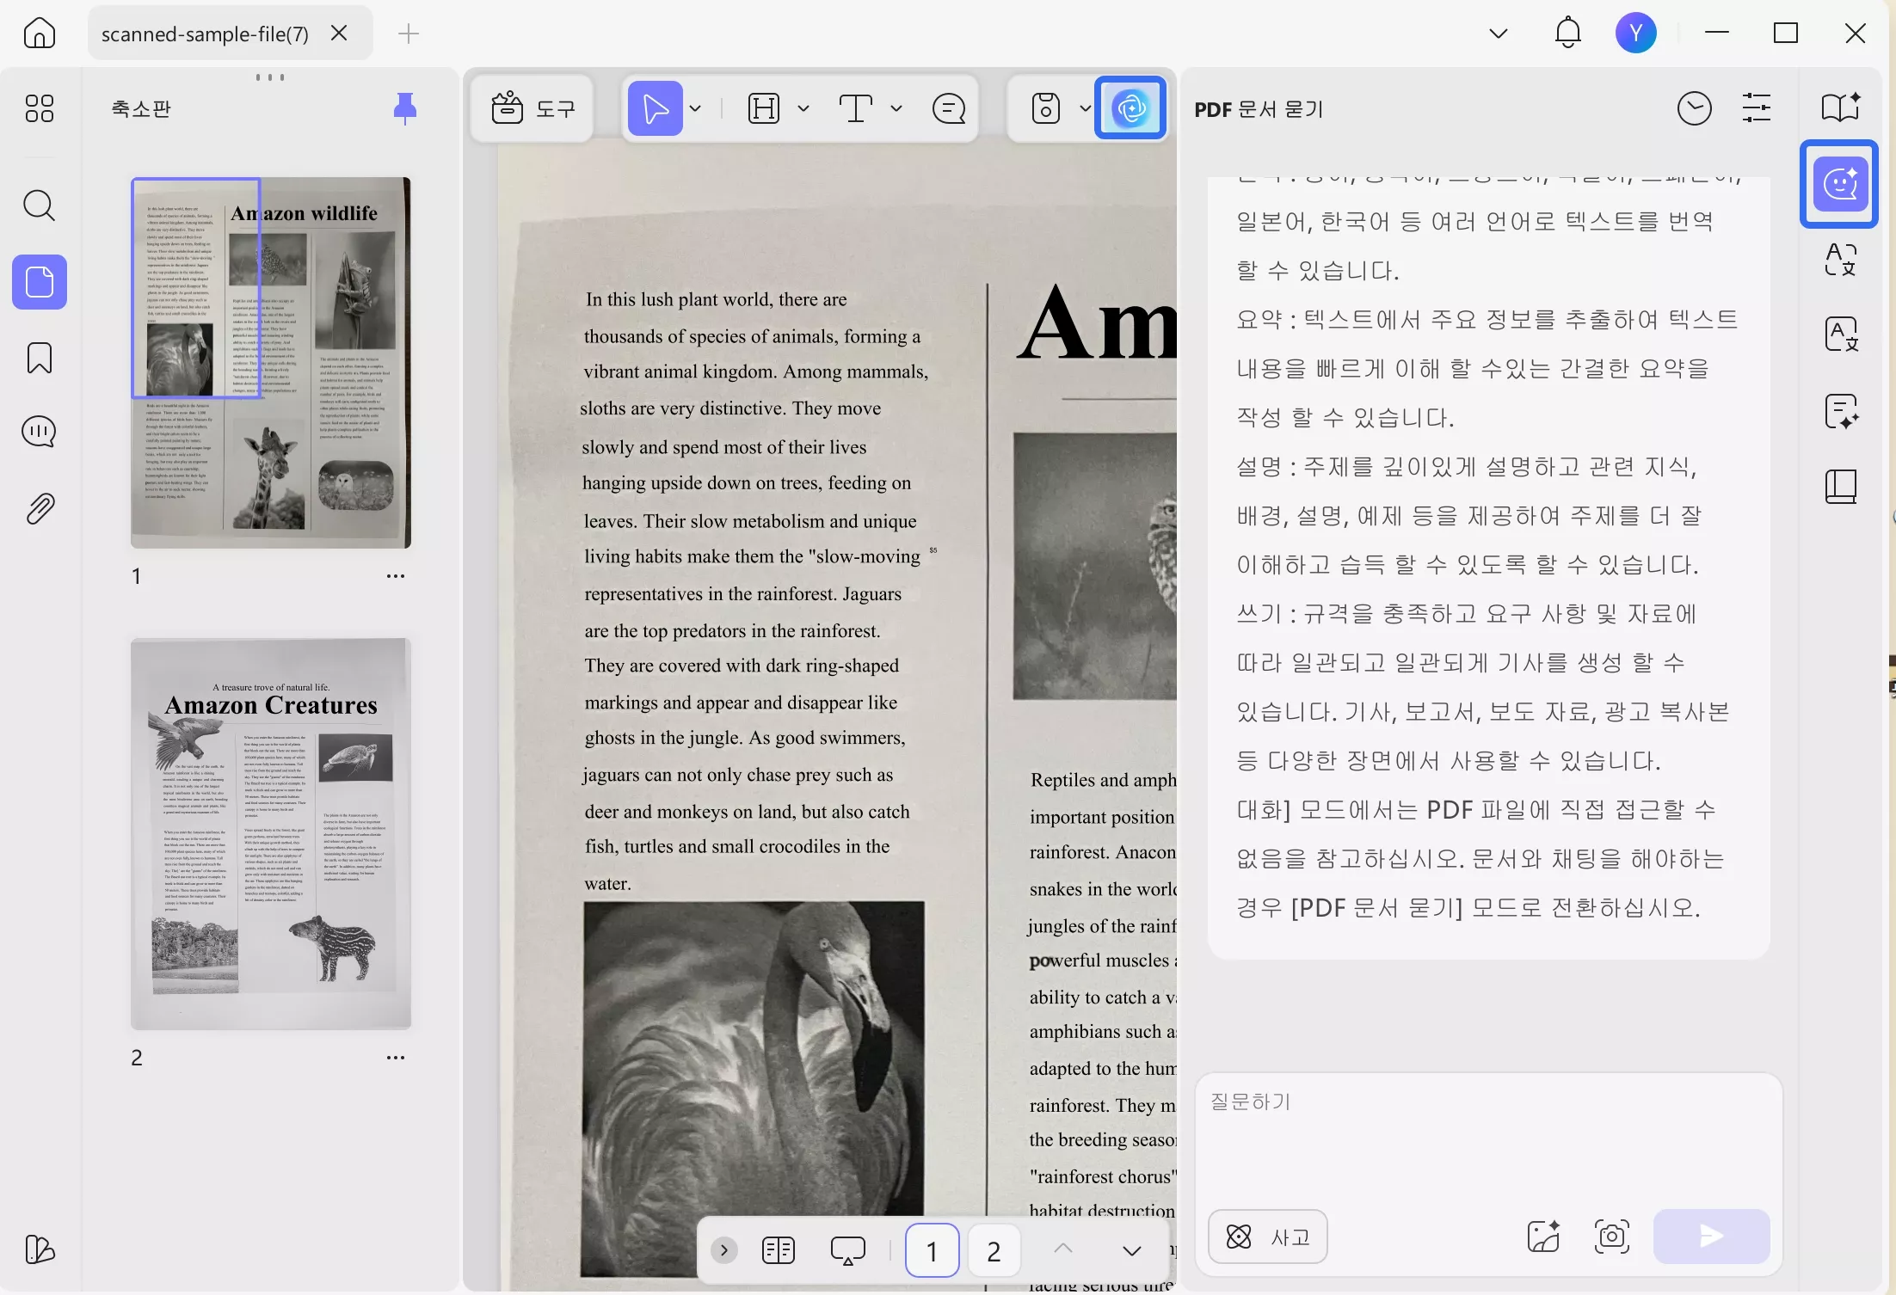The width and height of the screenshot is (1896, 1295).
Task: Open the thumbnails grid view icon
Action: [x=40, y=108]
